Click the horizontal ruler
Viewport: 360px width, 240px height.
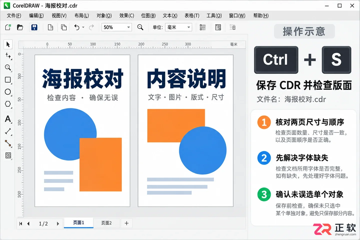[x=132, y=44]
